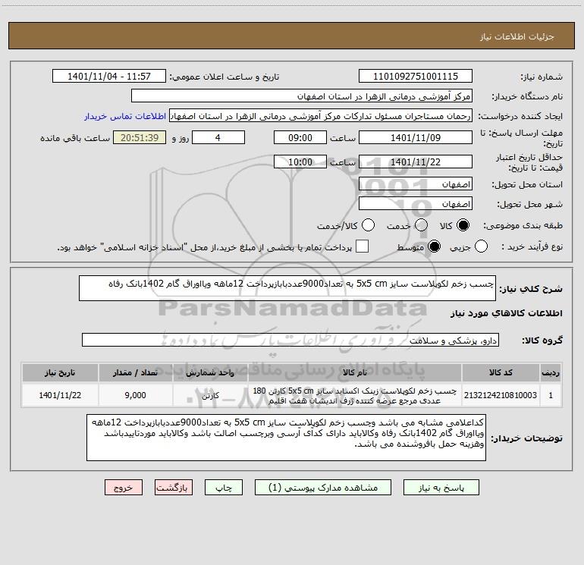Select the کالا/خدمت radio button
The image size is (584, 565).
pyautogui.click(x=368, y=225)
